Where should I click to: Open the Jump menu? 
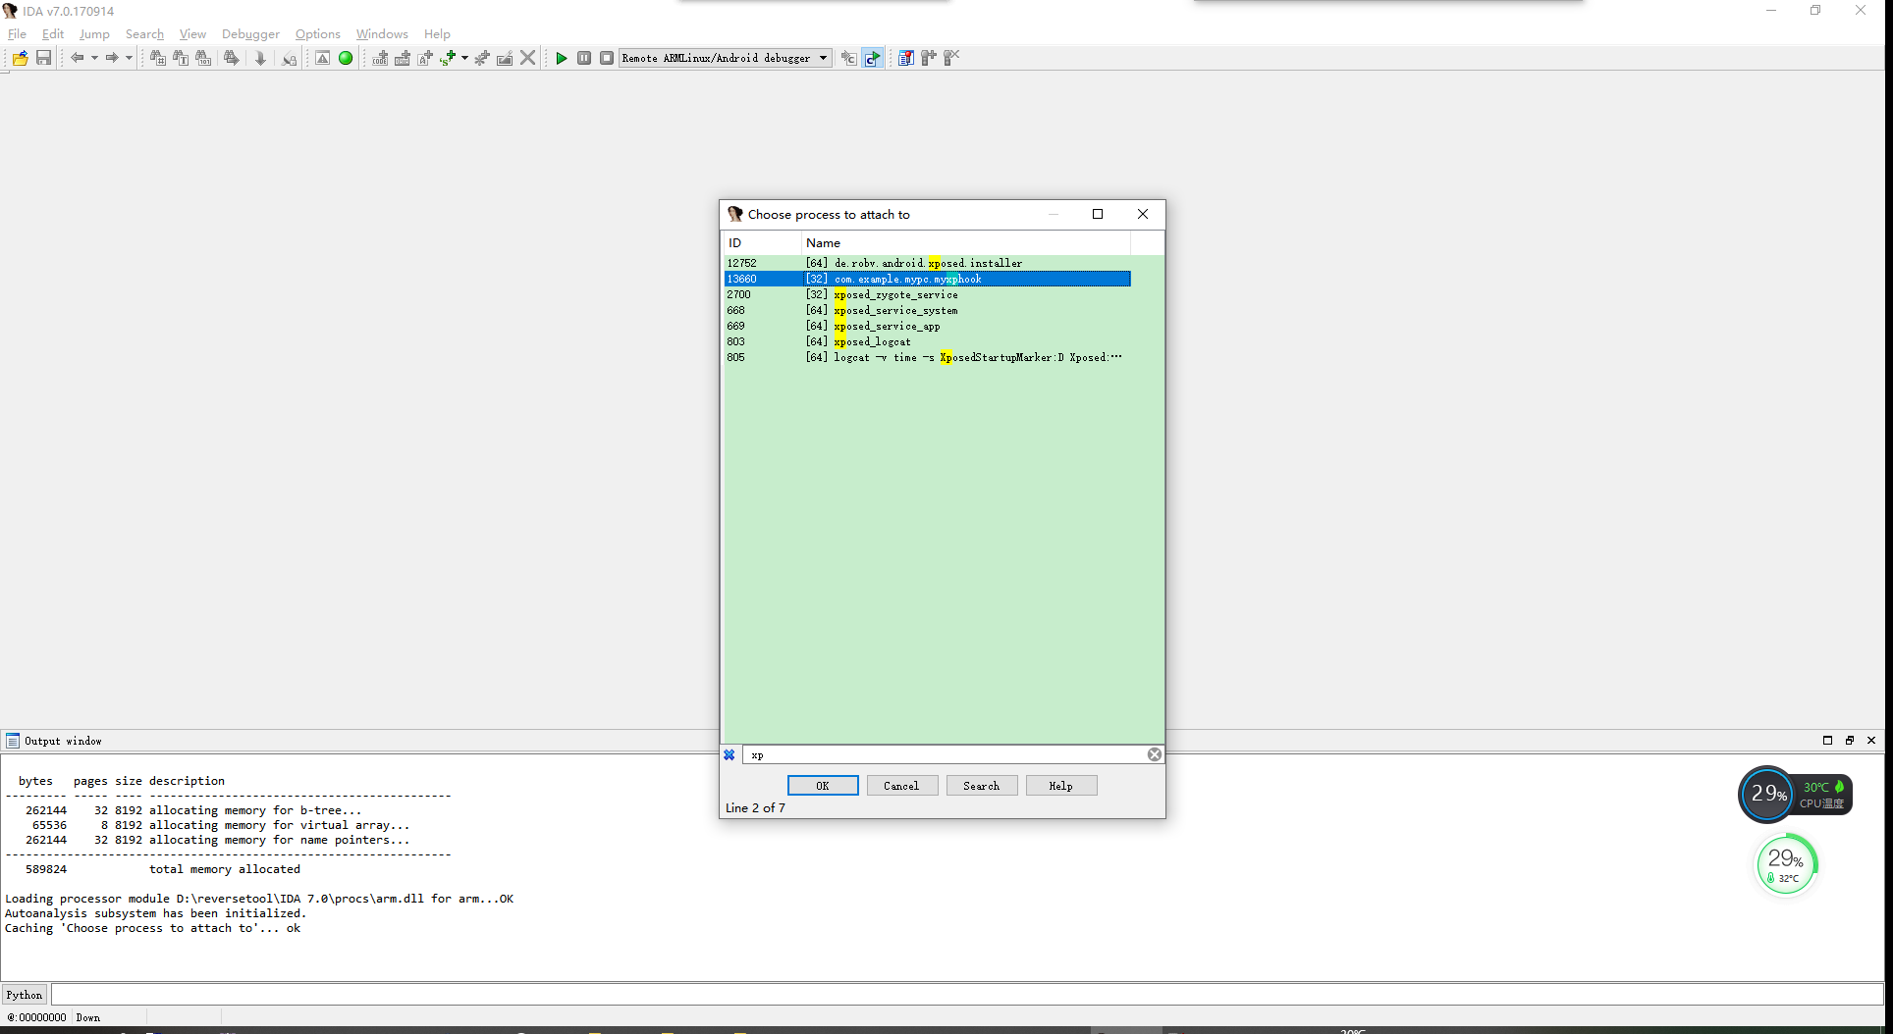click(94, 33)
